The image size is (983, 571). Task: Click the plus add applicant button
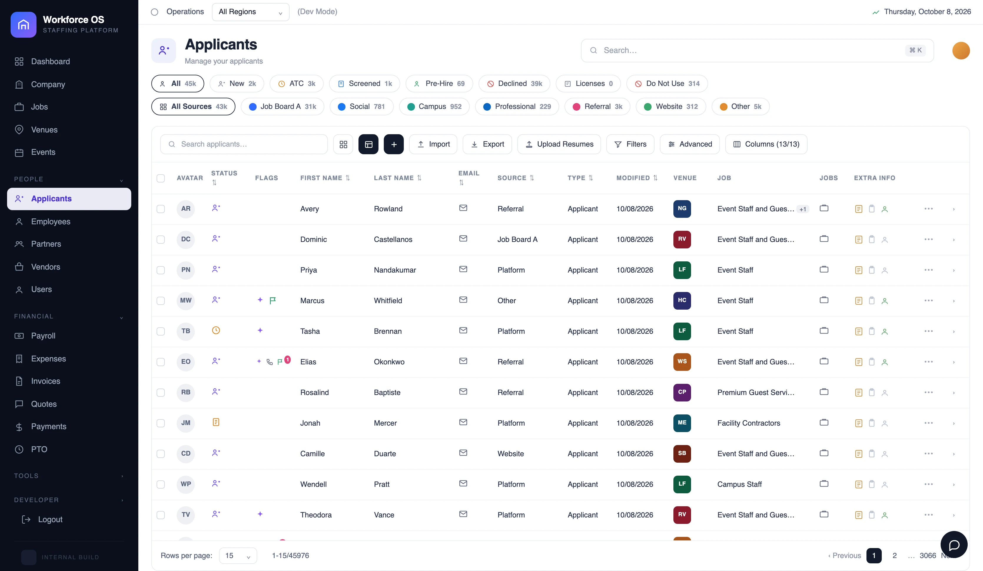393,144
